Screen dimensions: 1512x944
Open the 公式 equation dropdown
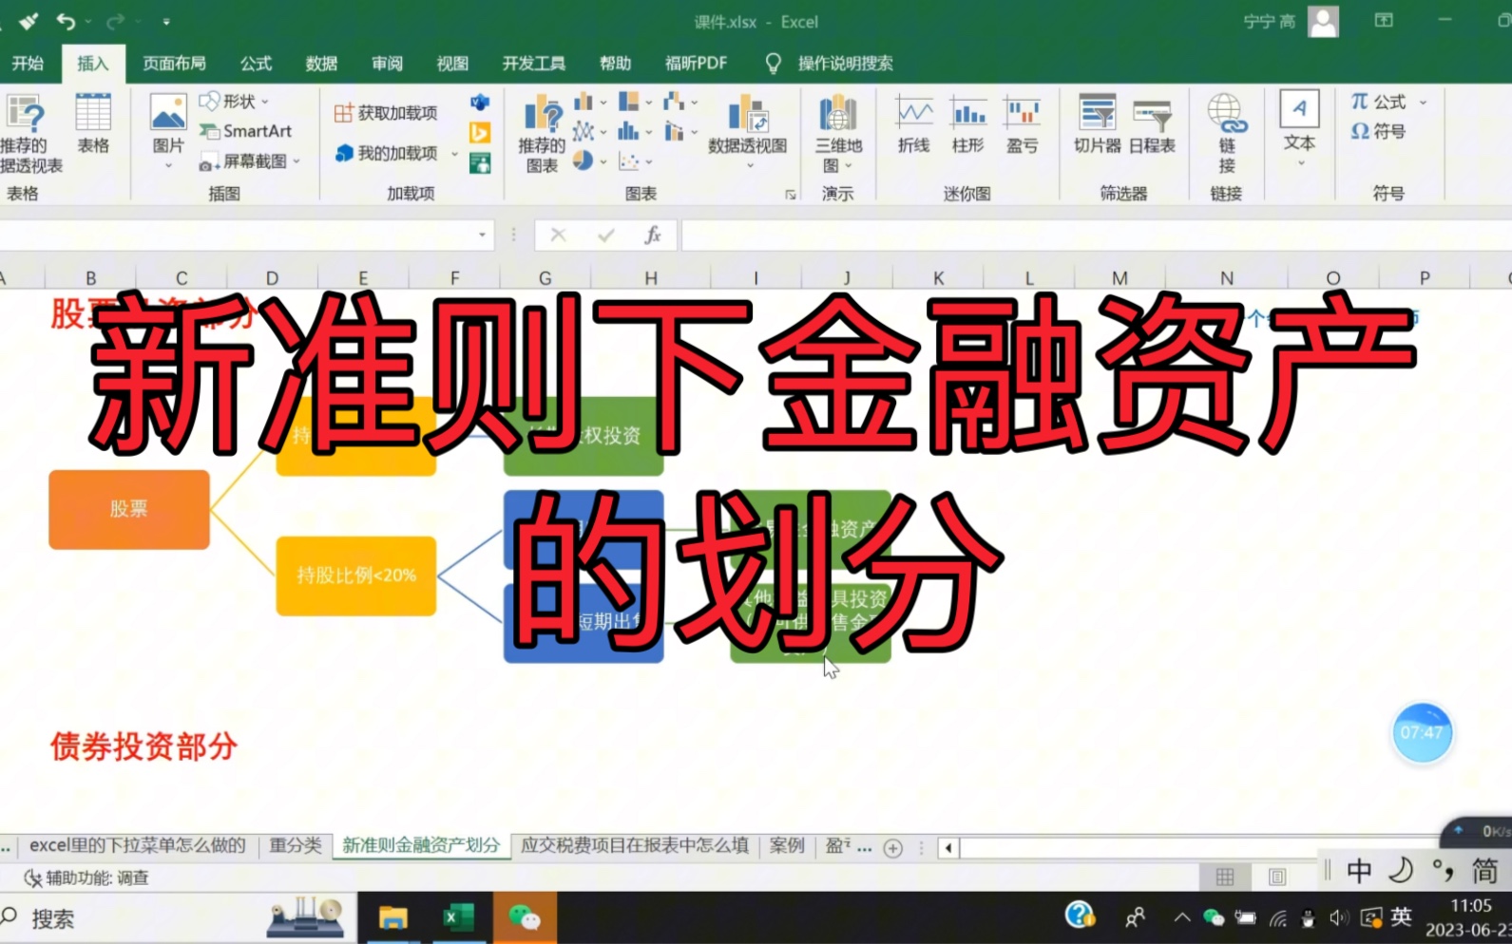click(1388, 102)
